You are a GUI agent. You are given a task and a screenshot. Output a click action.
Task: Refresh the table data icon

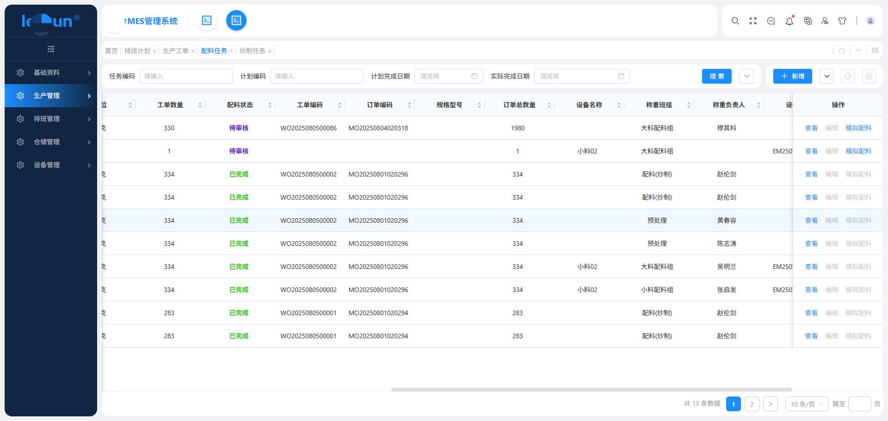point(848,76)
